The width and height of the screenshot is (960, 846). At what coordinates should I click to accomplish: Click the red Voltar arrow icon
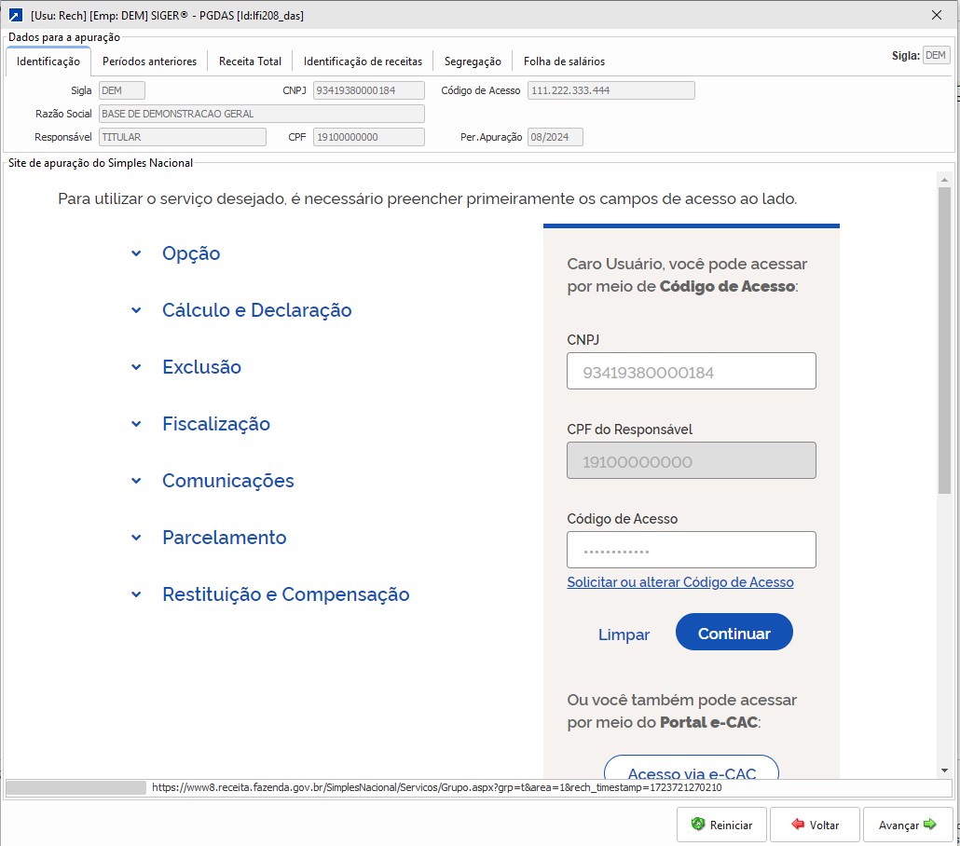pos(797,824)
